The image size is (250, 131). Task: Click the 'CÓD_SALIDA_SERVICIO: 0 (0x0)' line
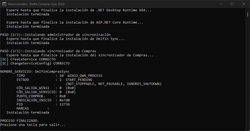click(46, 92)
